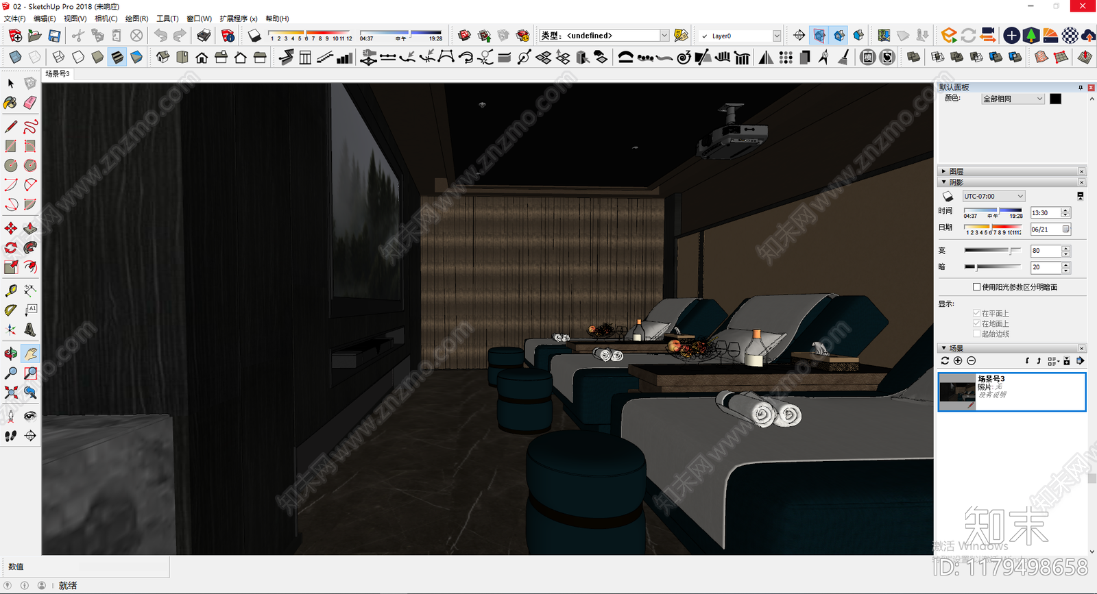This screenshot has width=1097, height=594.
Task: Open the UTC-07:00 timezone dropdown
Action: [994, 196]
